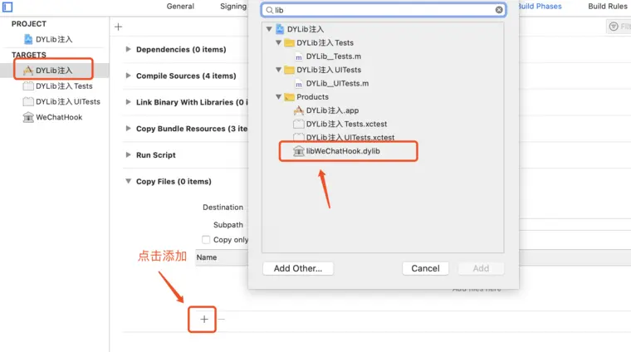Expand the Copy Bundle Resources phase

pos(128,129)
